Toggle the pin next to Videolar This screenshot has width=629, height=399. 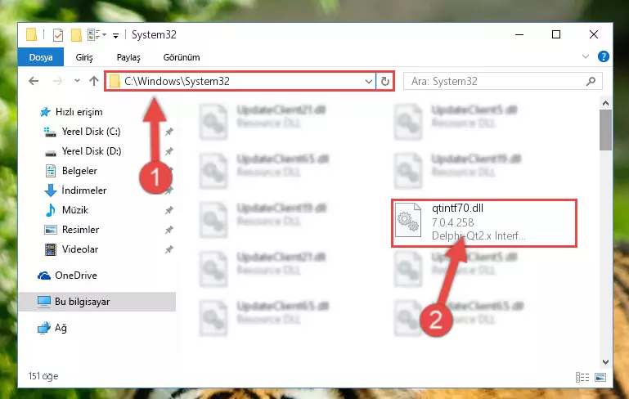coord(169,249)
